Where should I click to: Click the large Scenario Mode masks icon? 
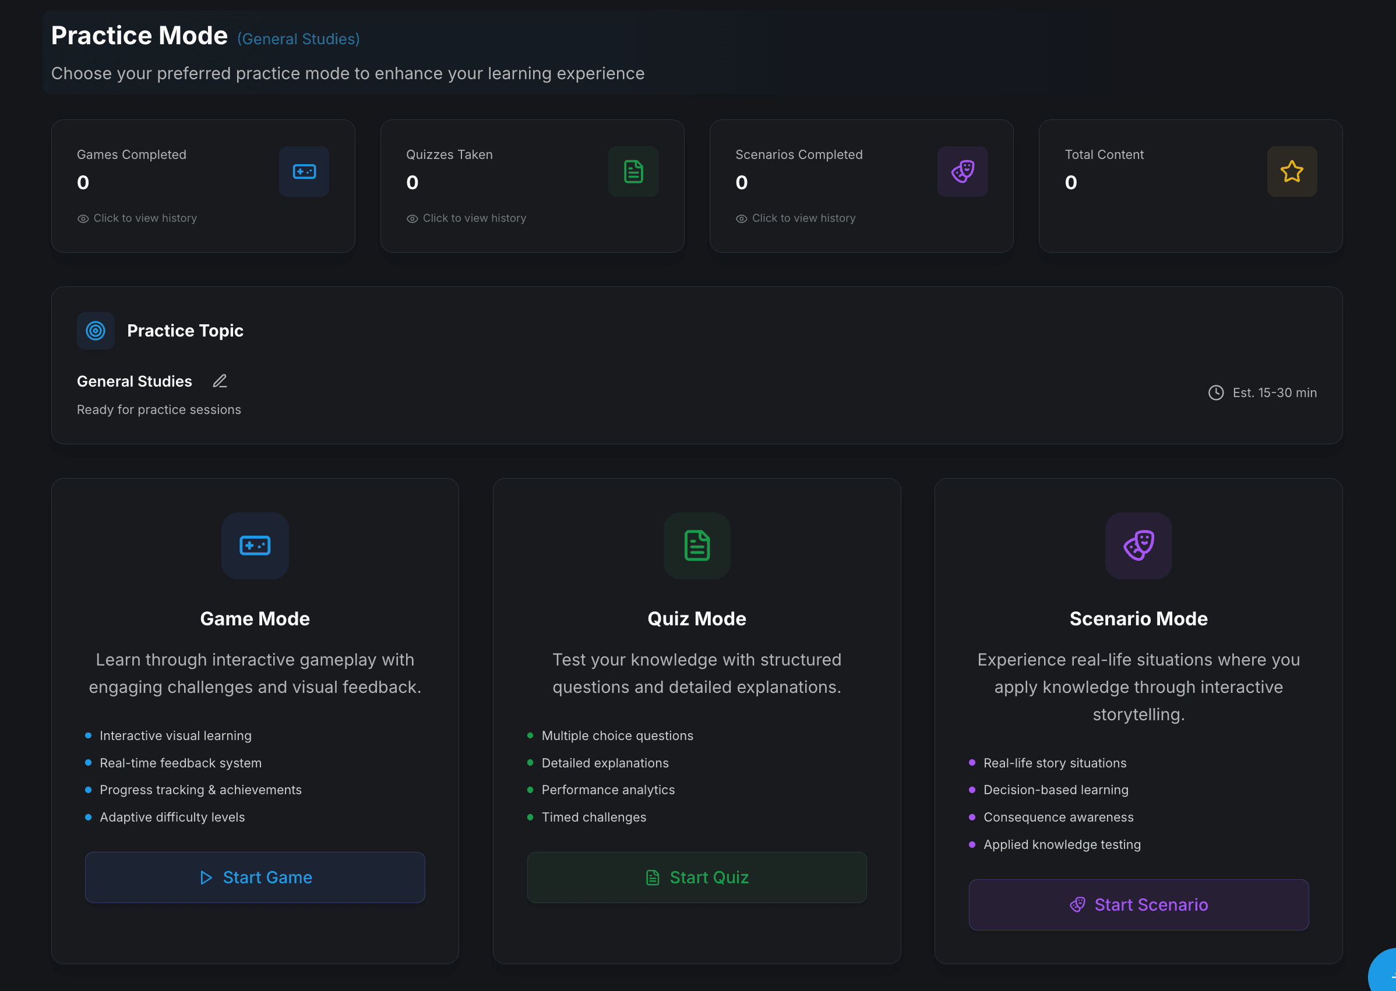[x=1138, y=546]
